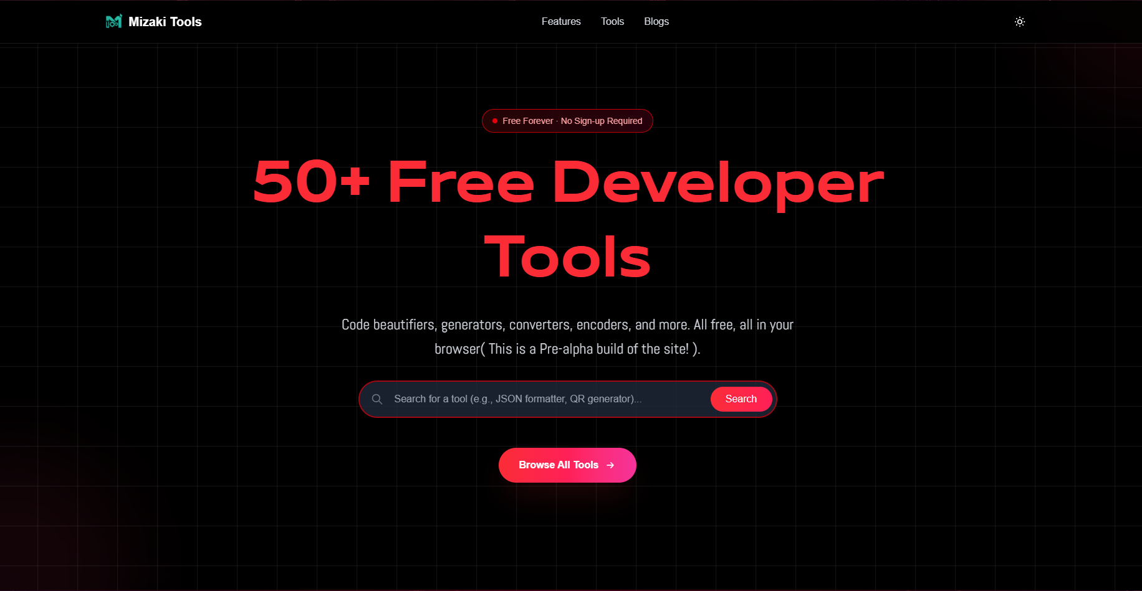Expand the Features menu in the navbar
Image resolution: width=1142 pixels, height=591 pixels.
560,21
